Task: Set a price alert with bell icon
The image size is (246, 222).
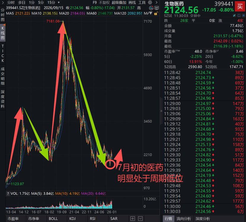Action: 239,15
